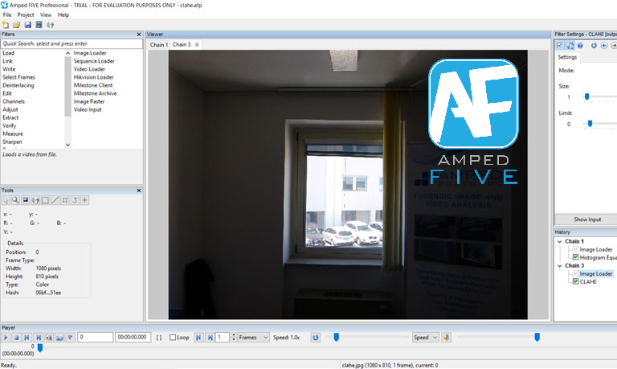Screen dimensions: 617x369
Task: Open the Project menu
Action: (26, 15)
